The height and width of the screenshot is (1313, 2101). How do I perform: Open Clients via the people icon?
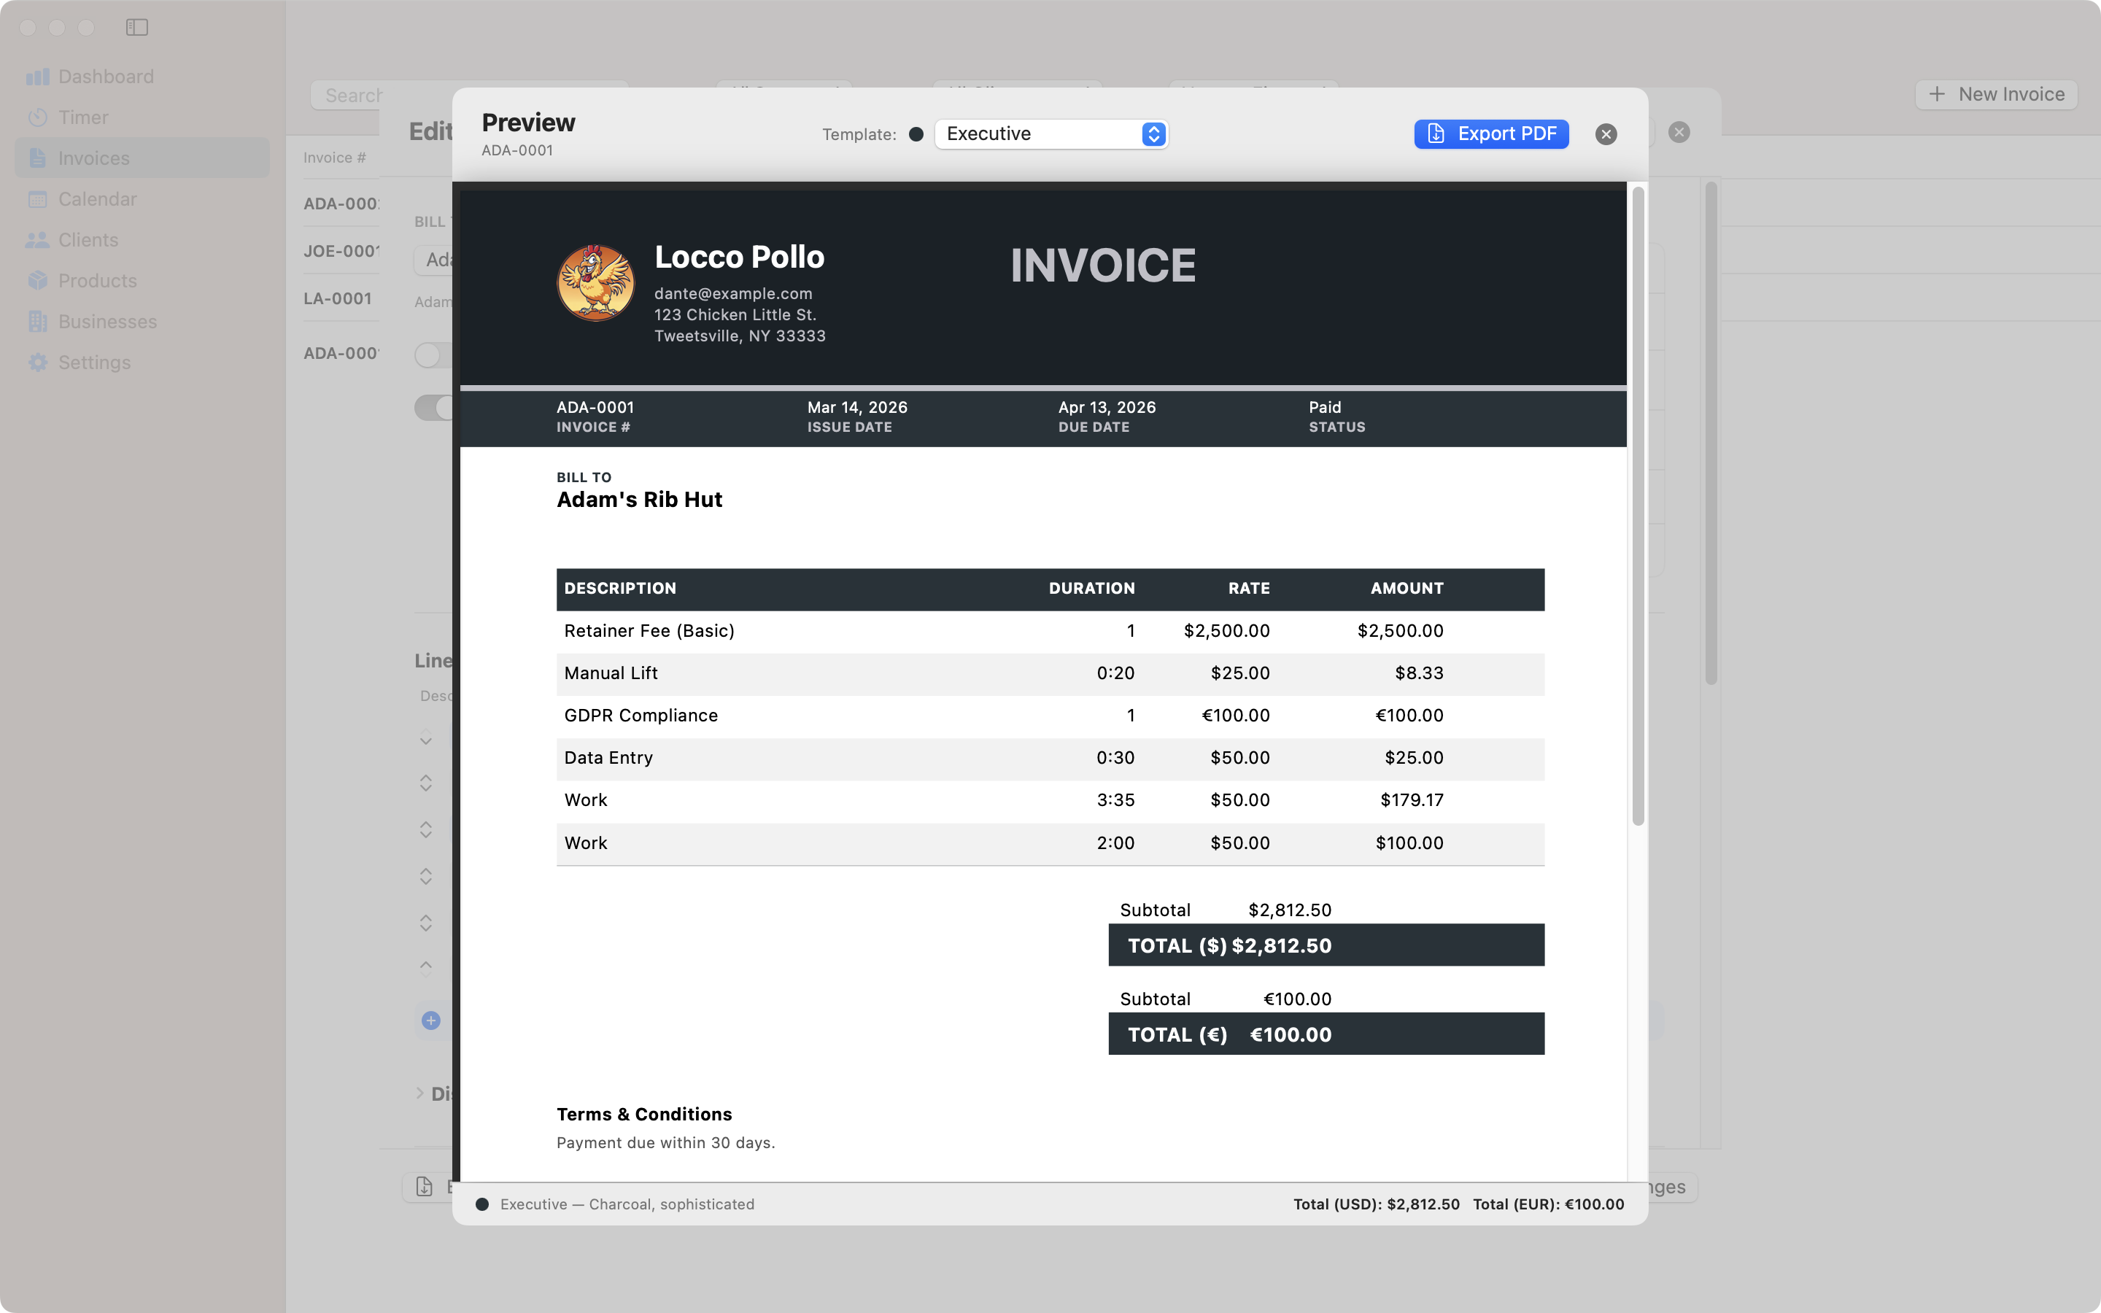tap(37, 240)
